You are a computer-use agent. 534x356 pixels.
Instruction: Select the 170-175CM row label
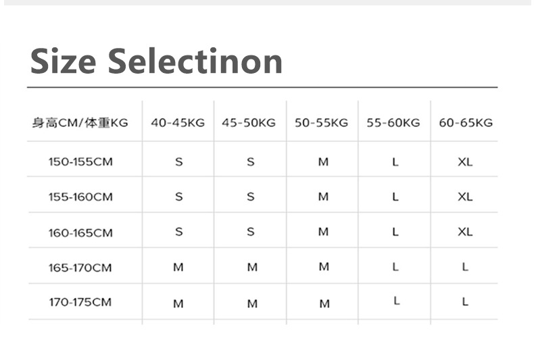click(x=80, y=303)
